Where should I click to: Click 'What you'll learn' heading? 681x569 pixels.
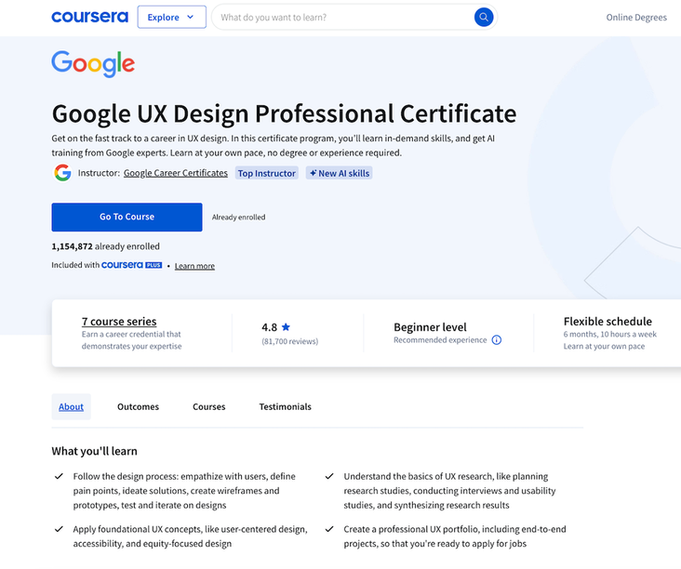coord(94,451)
